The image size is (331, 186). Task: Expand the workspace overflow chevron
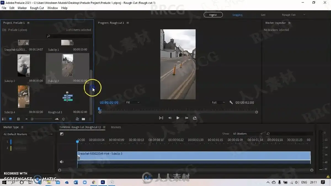(x=305, y=15)
